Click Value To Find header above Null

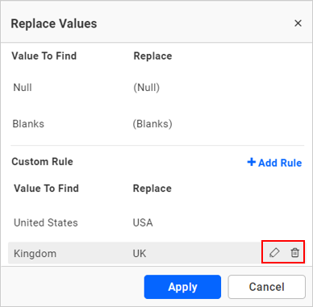tap(44, 56)
